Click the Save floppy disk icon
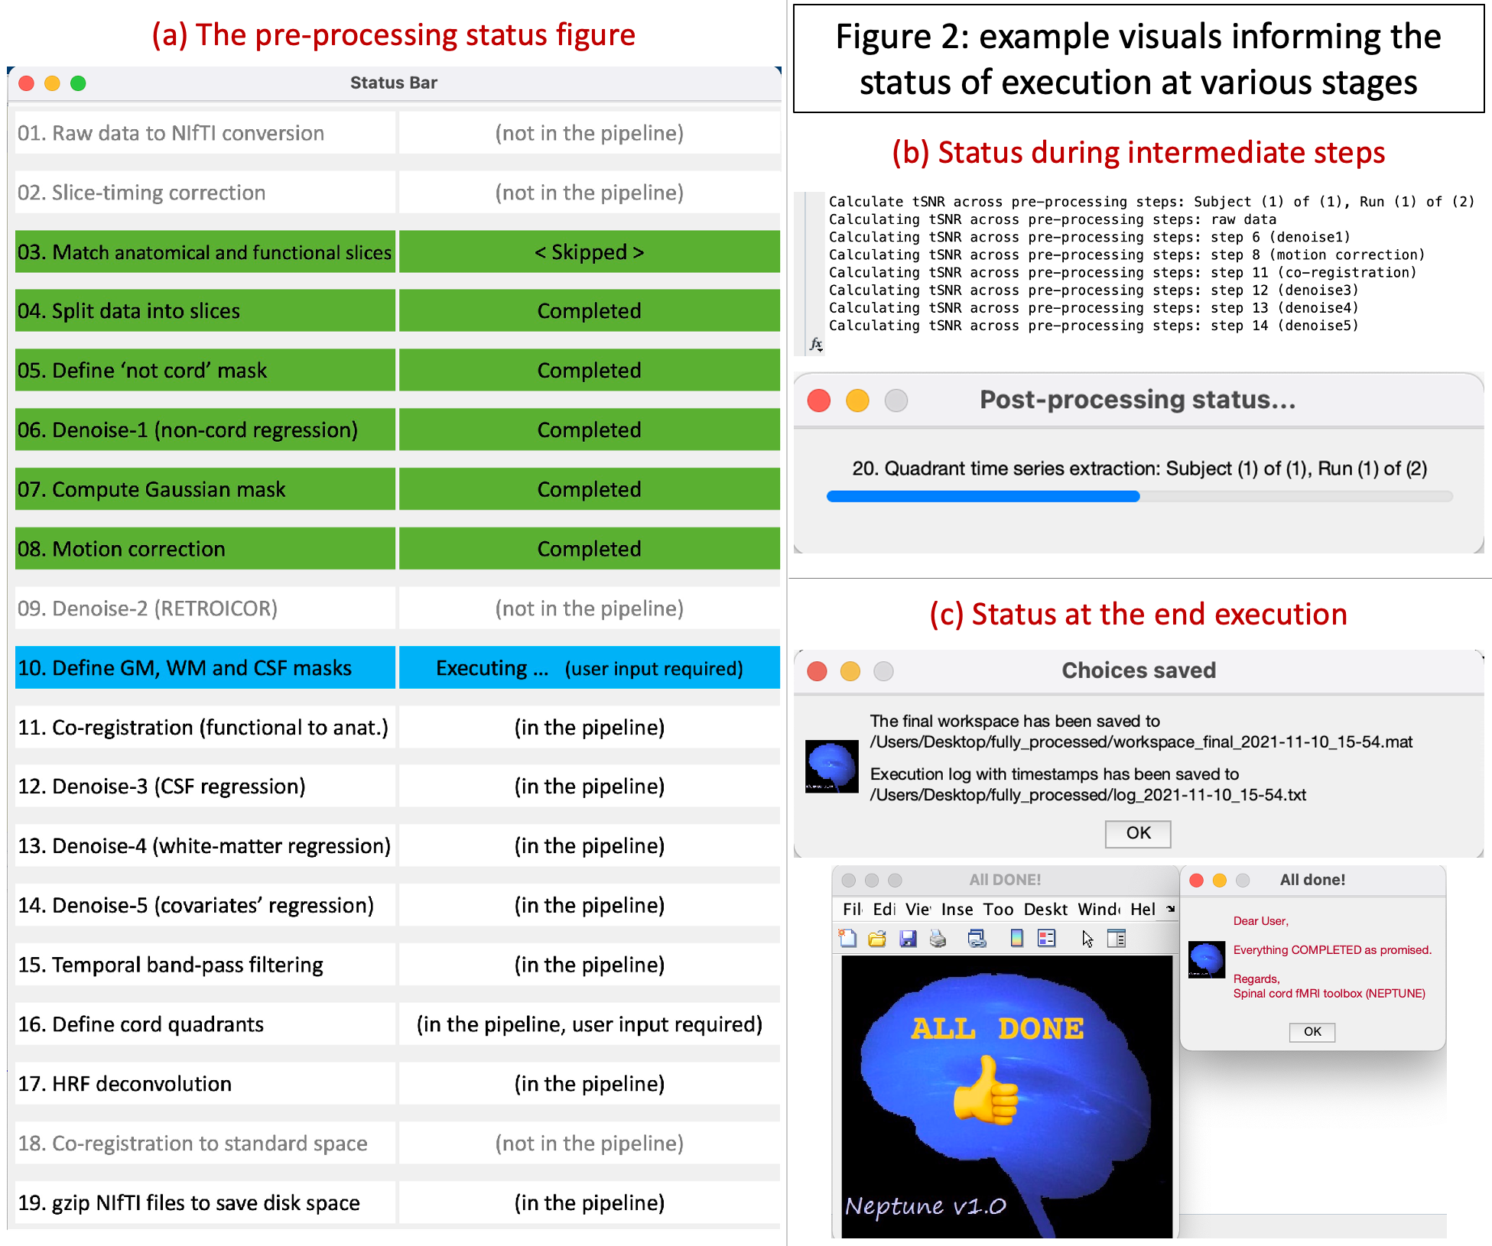 908,938
